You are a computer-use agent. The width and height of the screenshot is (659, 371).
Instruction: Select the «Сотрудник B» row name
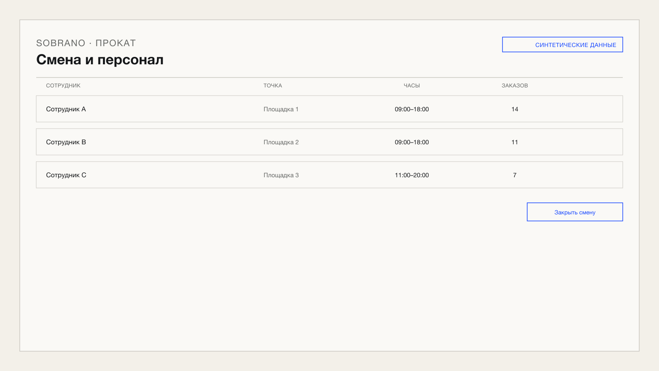[66, 142]
